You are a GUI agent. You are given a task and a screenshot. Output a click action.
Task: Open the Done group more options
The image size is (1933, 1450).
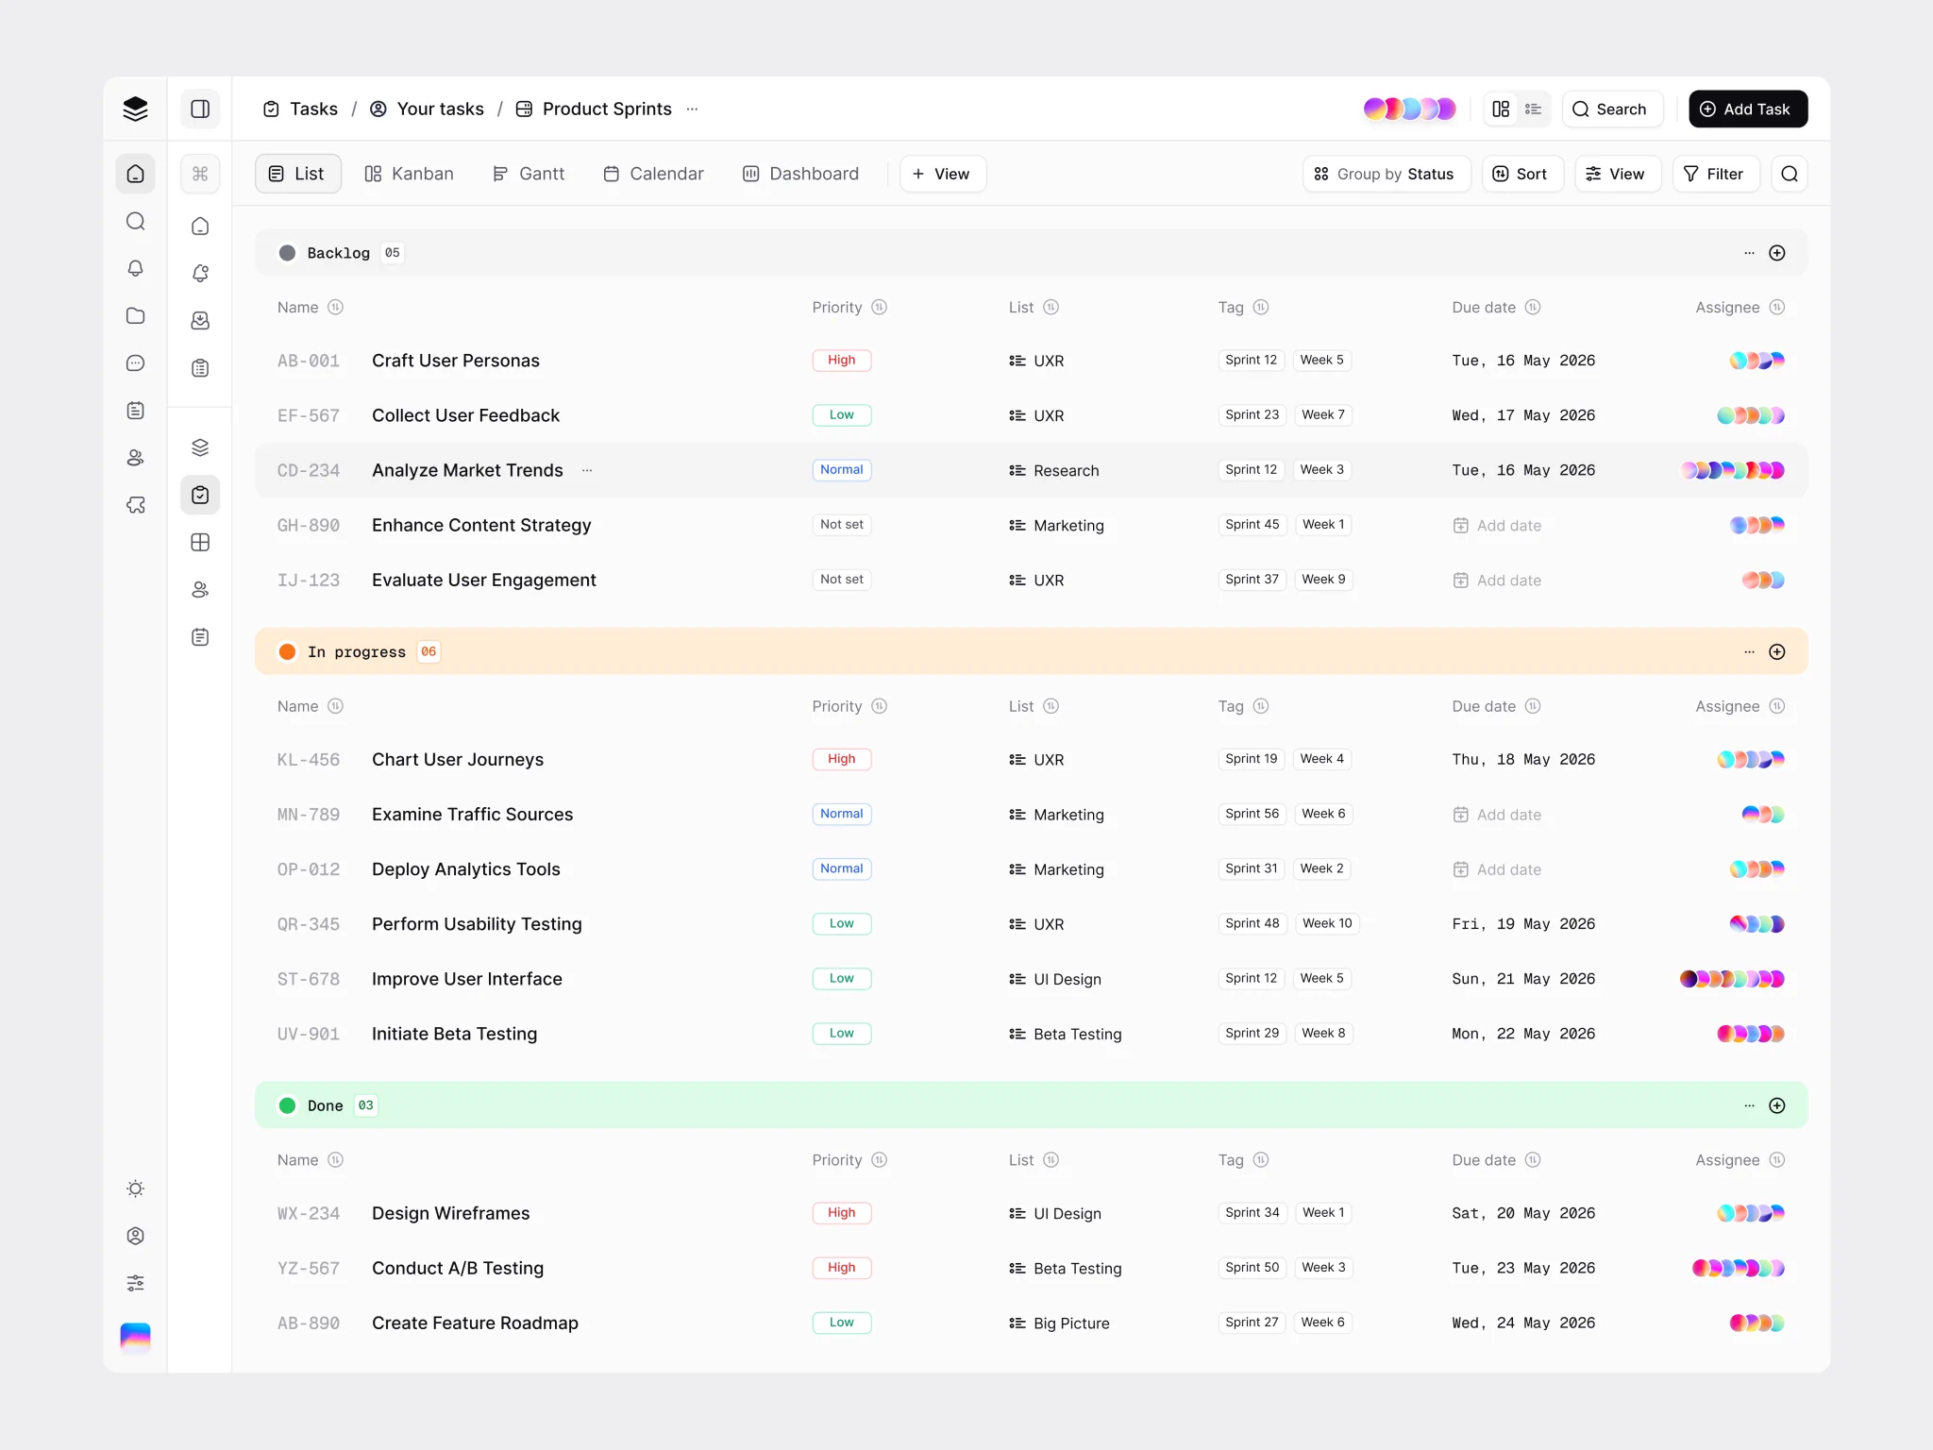(x=1749, y=1105)
